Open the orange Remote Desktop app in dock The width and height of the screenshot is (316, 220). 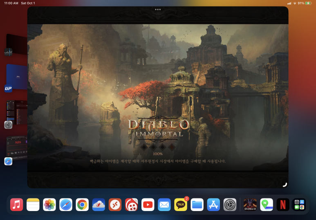pyautogui.click(x=115, y=205)
